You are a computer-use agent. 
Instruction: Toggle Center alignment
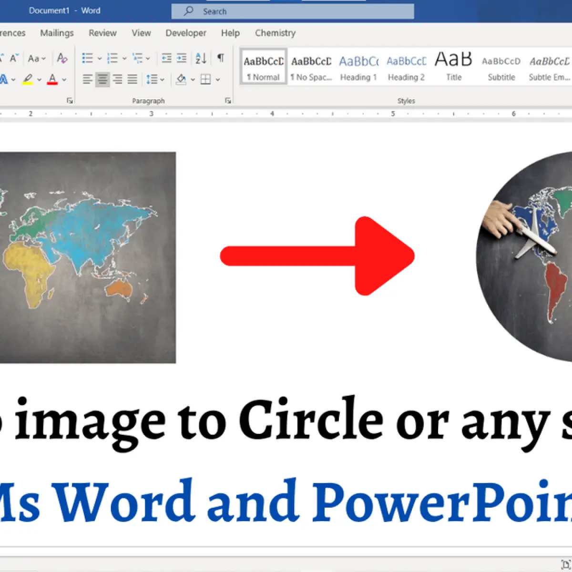102,79
